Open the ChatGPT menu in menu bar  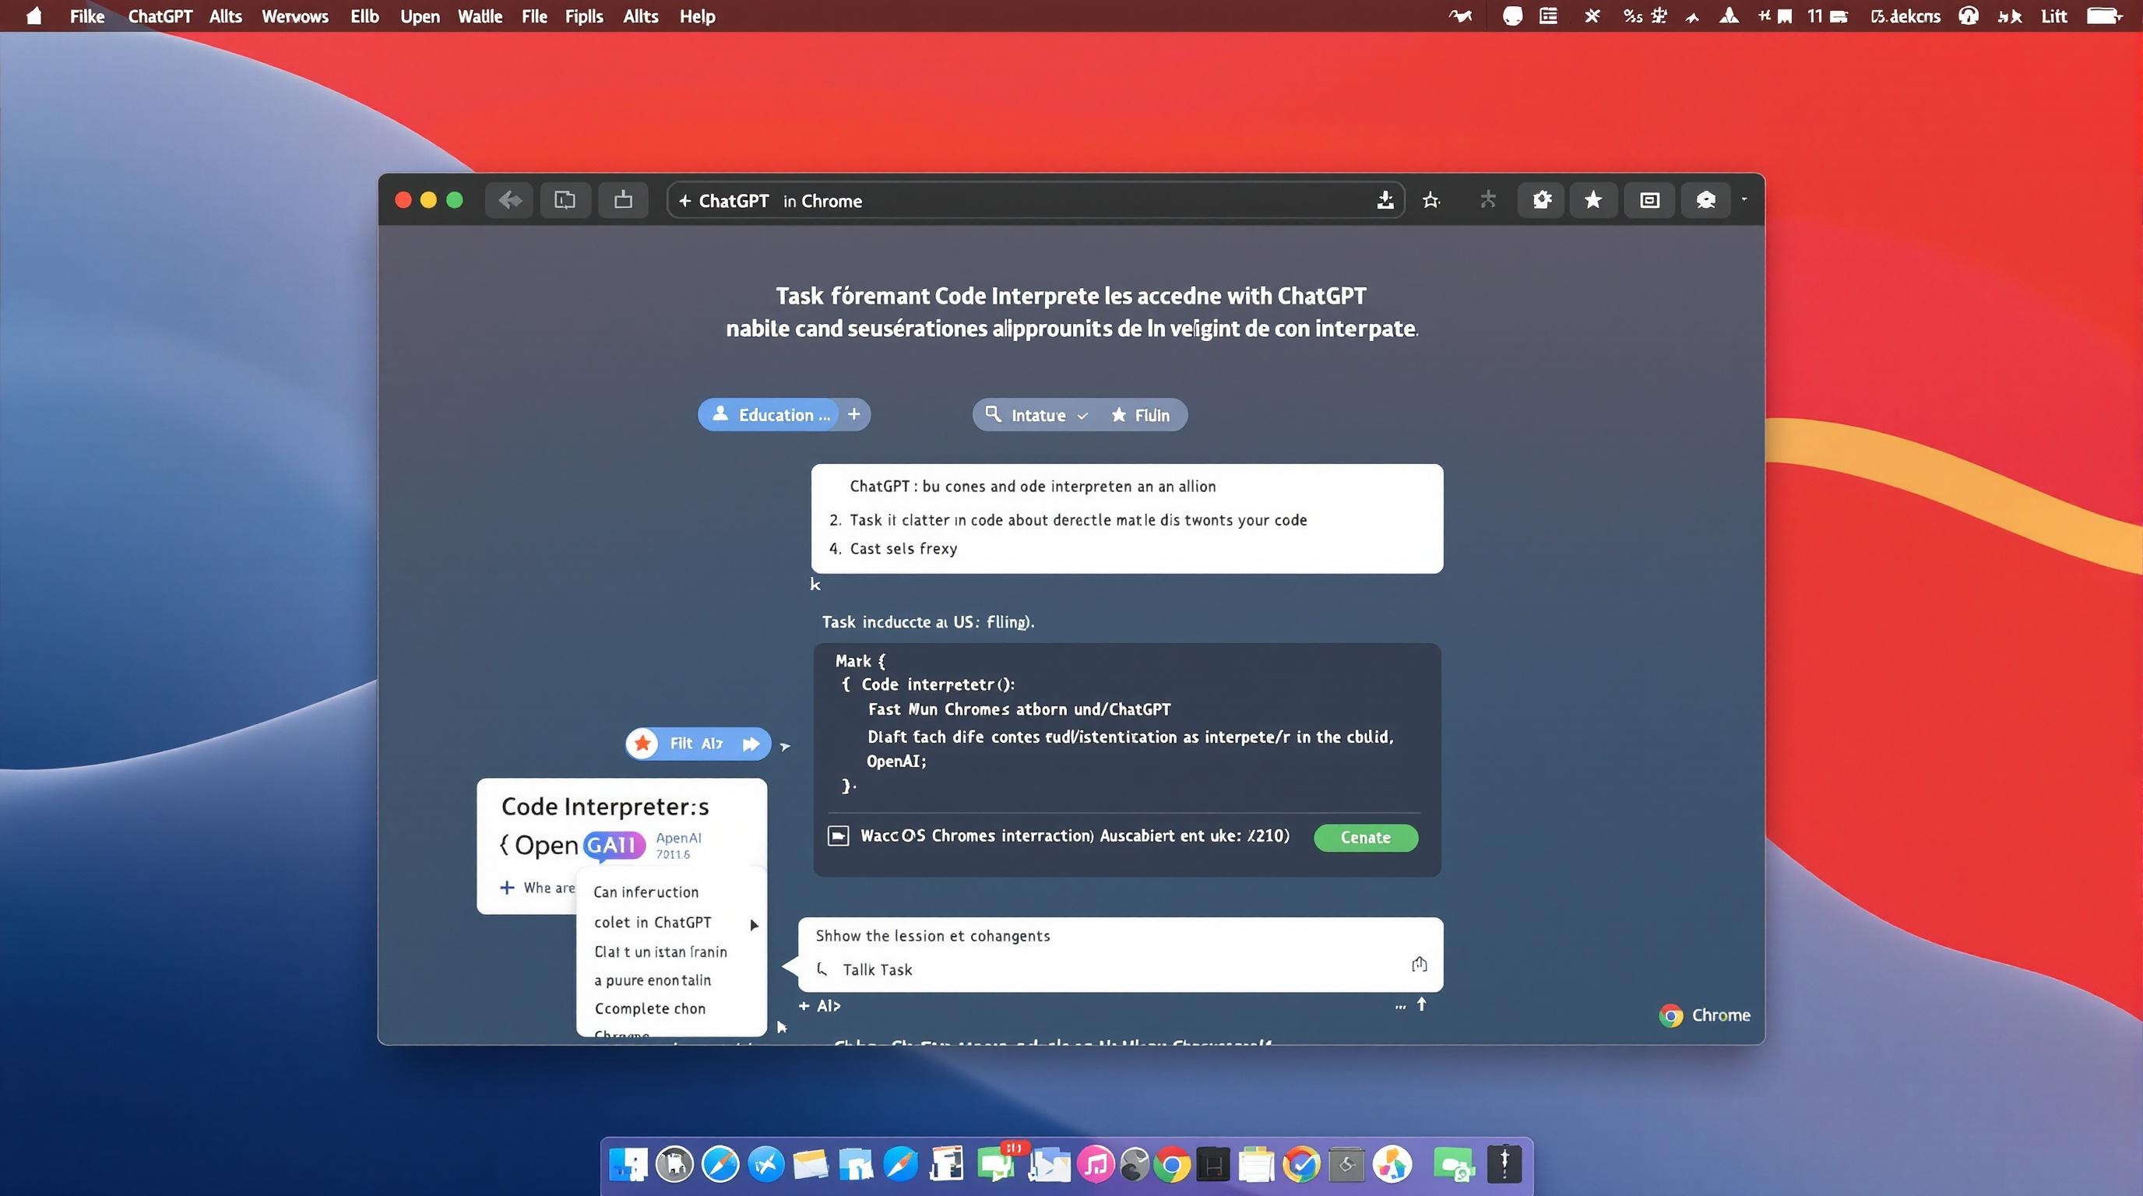coord(160,16)
